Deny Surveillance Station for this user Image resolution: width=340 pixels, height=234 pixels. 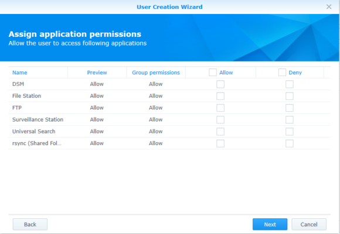pyautogui.click(x=290, y=120)
